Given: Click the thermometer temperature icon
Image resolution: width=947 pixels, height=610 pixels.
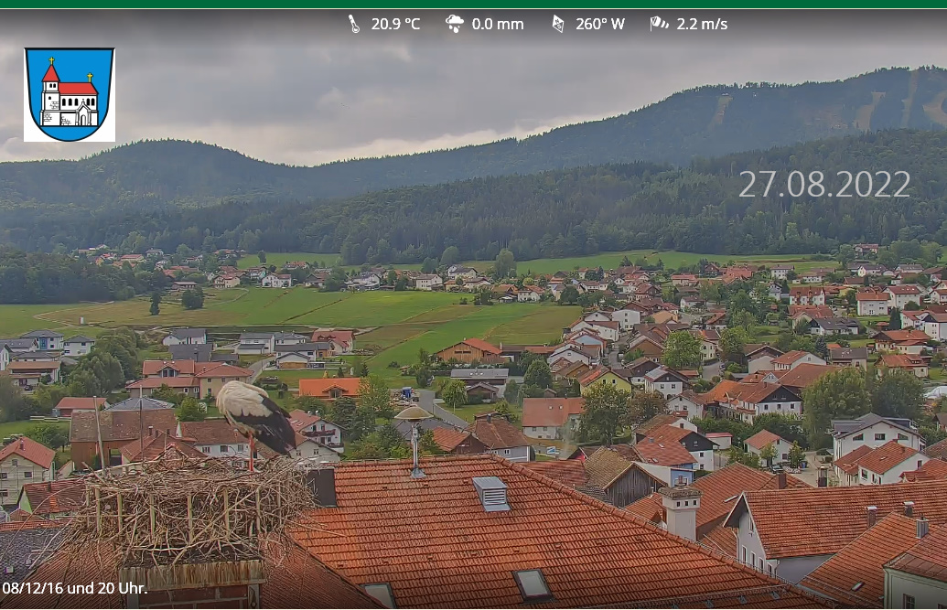Looking at the screenshot, I should 354,24.
